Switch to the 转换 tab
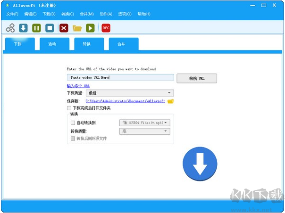Screen dimensions: 285x213 click(89, 44)
